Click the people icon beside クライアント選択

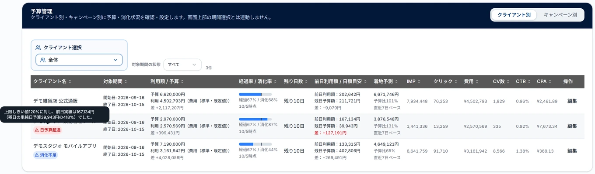click(x=38, y=48)
